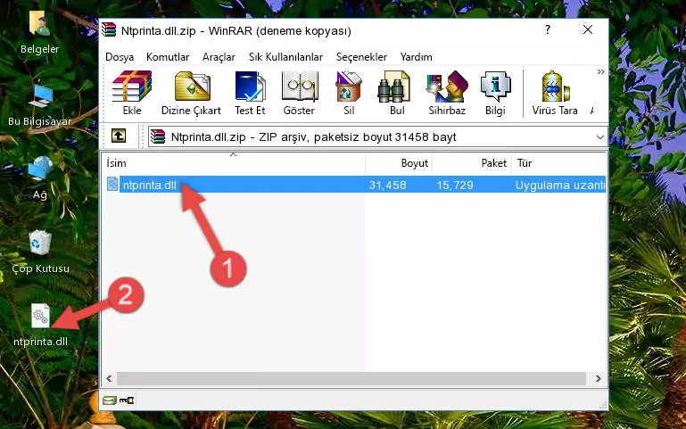Click the horizontal scrollbar track
The width and height of the screenshot is (686, 429).
pos(351,379)
